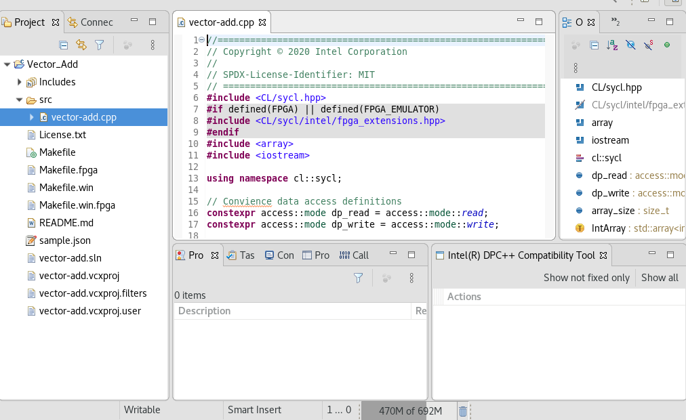Toggle green dot filter in Outline toolbar
This screenshot has height=420, width=686.
[667, 45]
